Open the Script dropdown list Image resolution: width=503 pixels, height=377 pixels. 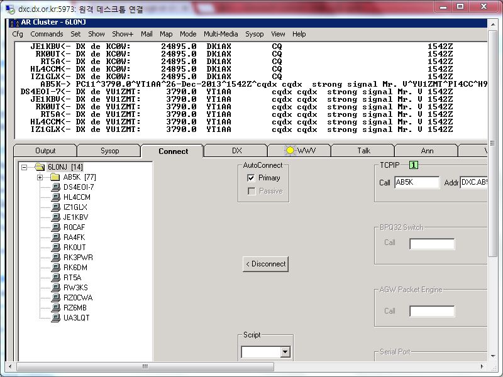(285, 352)
